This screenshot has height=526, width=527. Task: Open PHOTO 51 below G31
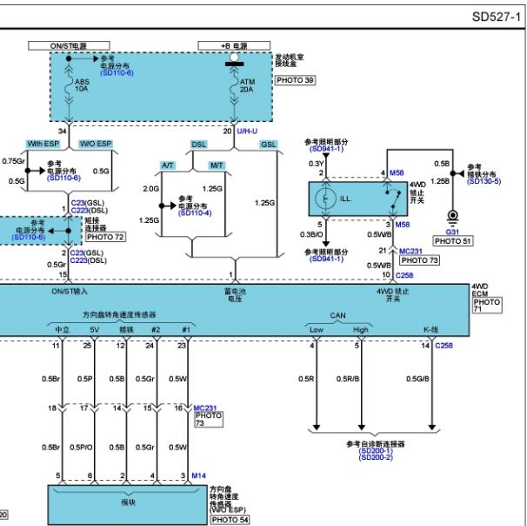point(453,241)
